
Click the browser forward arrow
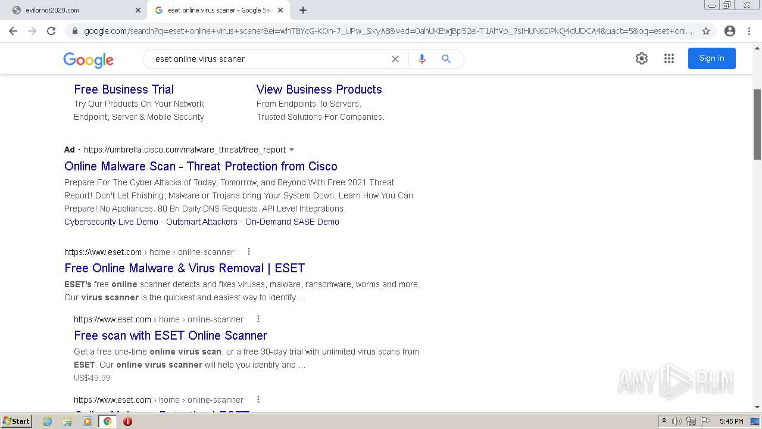click(32, 31)
